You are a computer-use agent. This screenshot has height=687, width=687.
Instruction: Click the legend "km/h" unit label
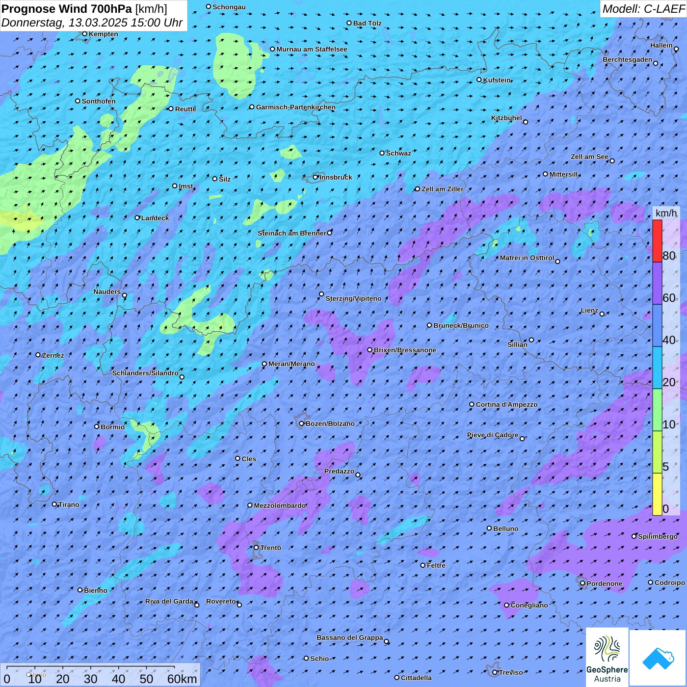[666, 213]
